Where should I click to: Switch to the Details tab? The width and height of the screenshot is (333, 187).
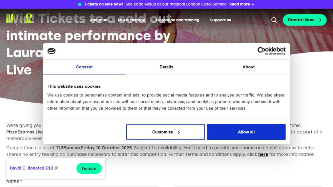click(167, 67)
